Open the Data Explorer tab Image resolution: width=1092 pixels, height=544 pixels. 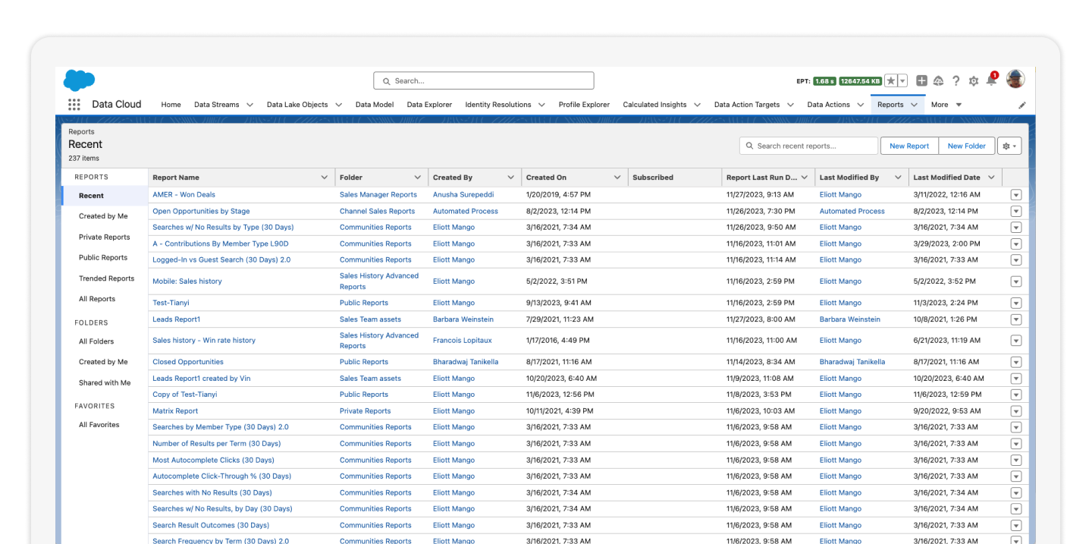(x=429, y=105)
